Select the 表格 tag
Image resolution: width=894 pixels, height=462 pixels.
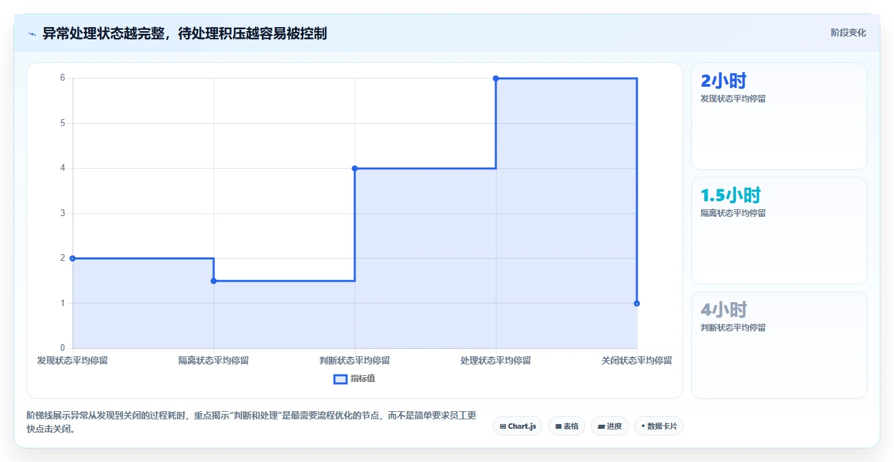pyautogui.click(x=567, y=426)
